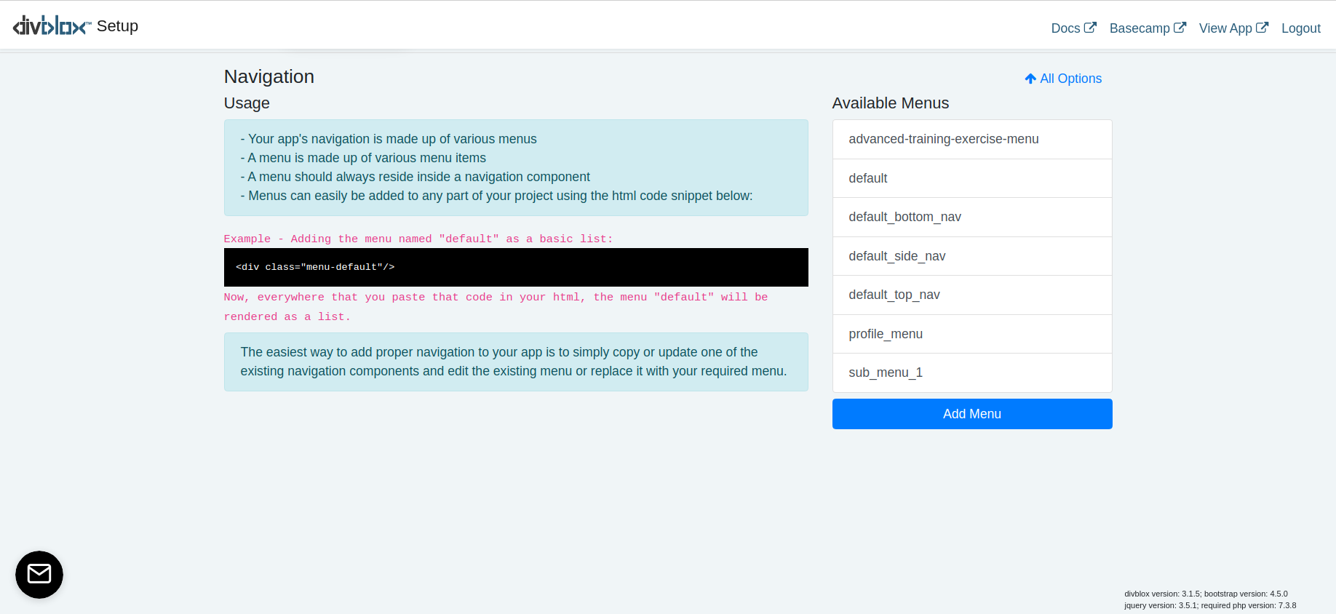Click the 'Now, everywhere that you paste' text

[496, 307]
